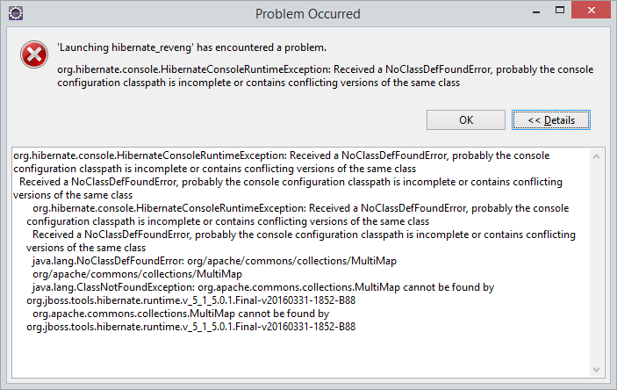Maximize the Problem Occurred dialog
617x390 pixels.
click(x=560, y=11)
